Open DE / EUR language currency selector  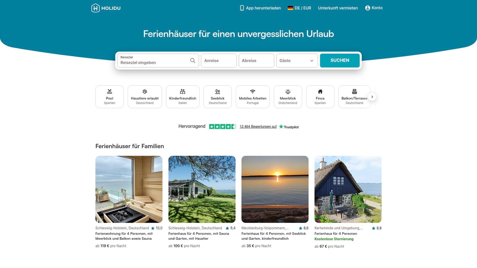pos(299,8)
